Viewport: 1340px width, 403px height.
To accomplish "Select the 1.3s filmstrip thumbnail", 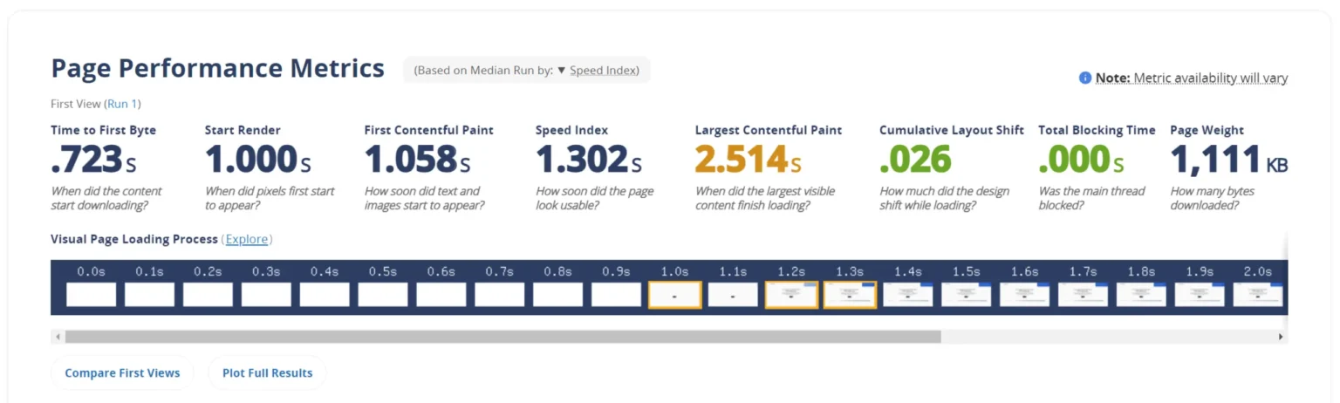I will click(x=850, y=295).
